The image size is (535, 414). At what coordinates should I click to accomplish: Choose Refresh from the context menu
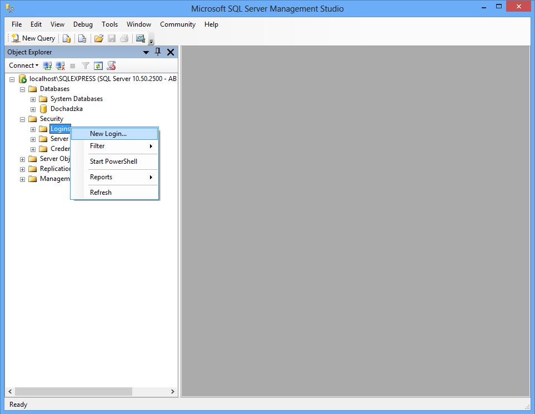[114, 193]
